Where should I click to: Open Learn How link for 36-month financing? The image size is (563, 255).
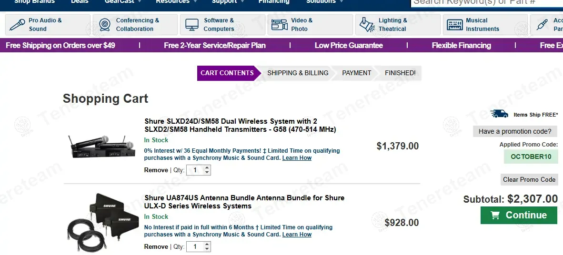coord(297,158)
